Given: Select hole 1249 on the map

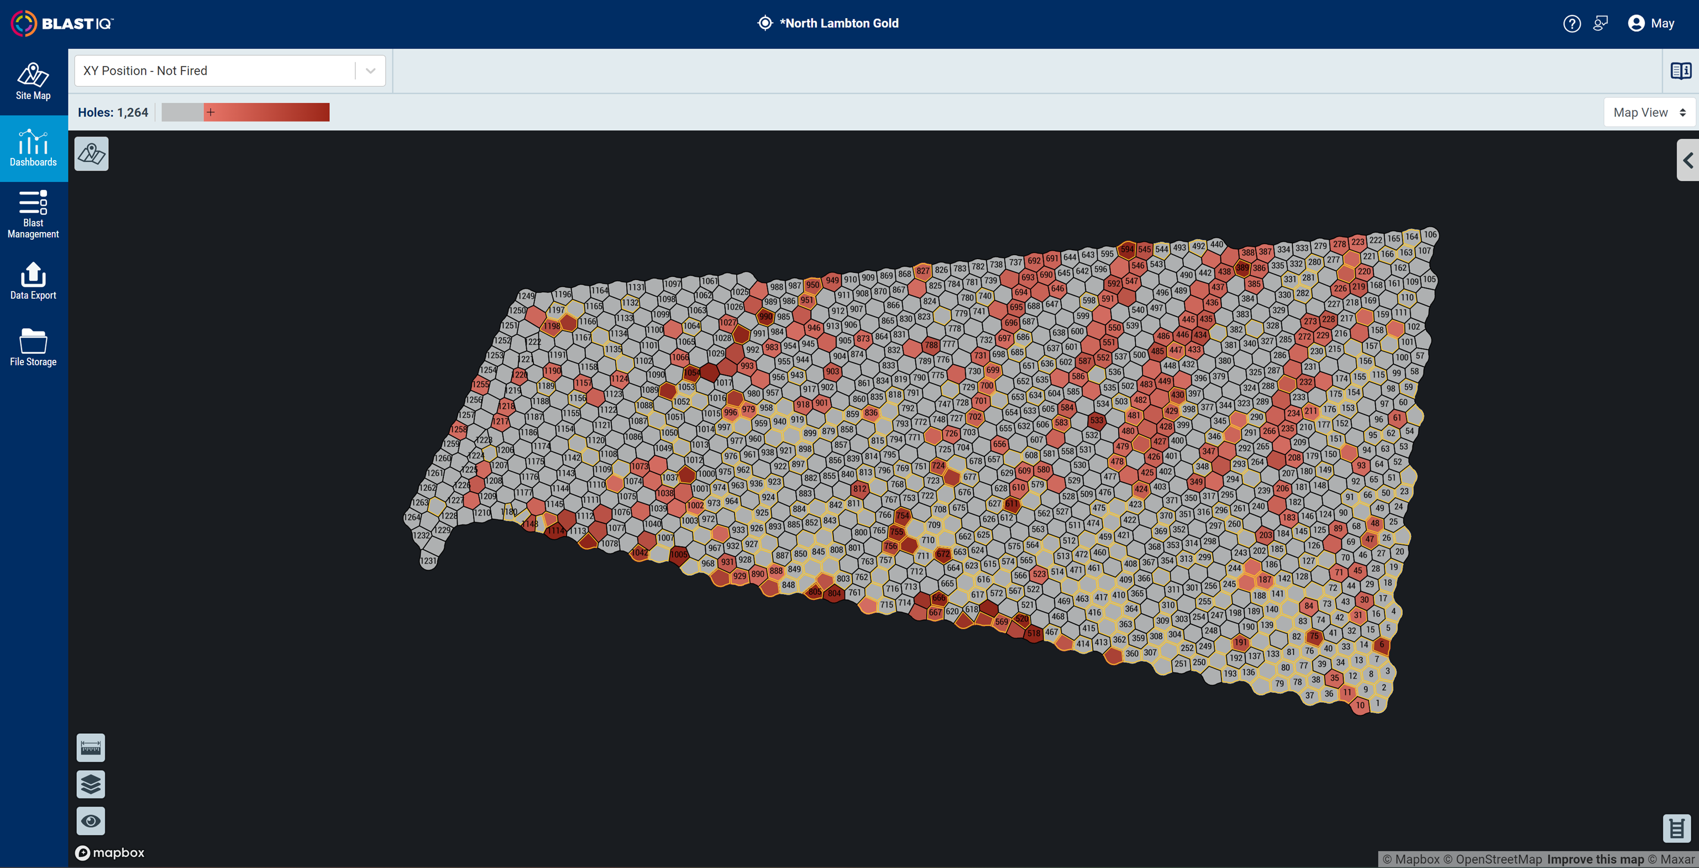Looking at the screenshot, I should click(527, 296).
